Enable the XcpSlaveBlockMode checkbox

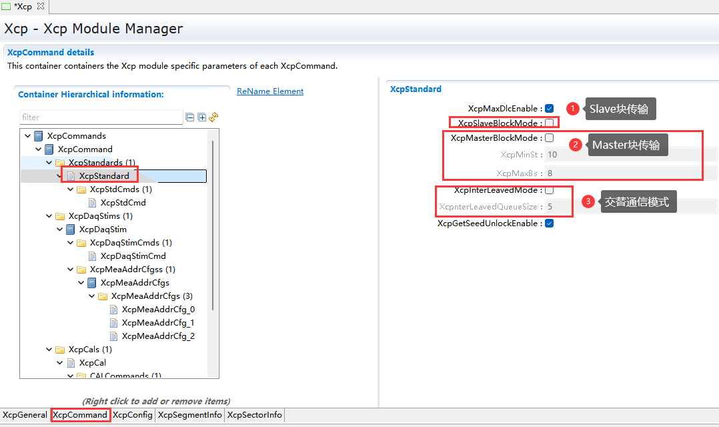(549, 123)
